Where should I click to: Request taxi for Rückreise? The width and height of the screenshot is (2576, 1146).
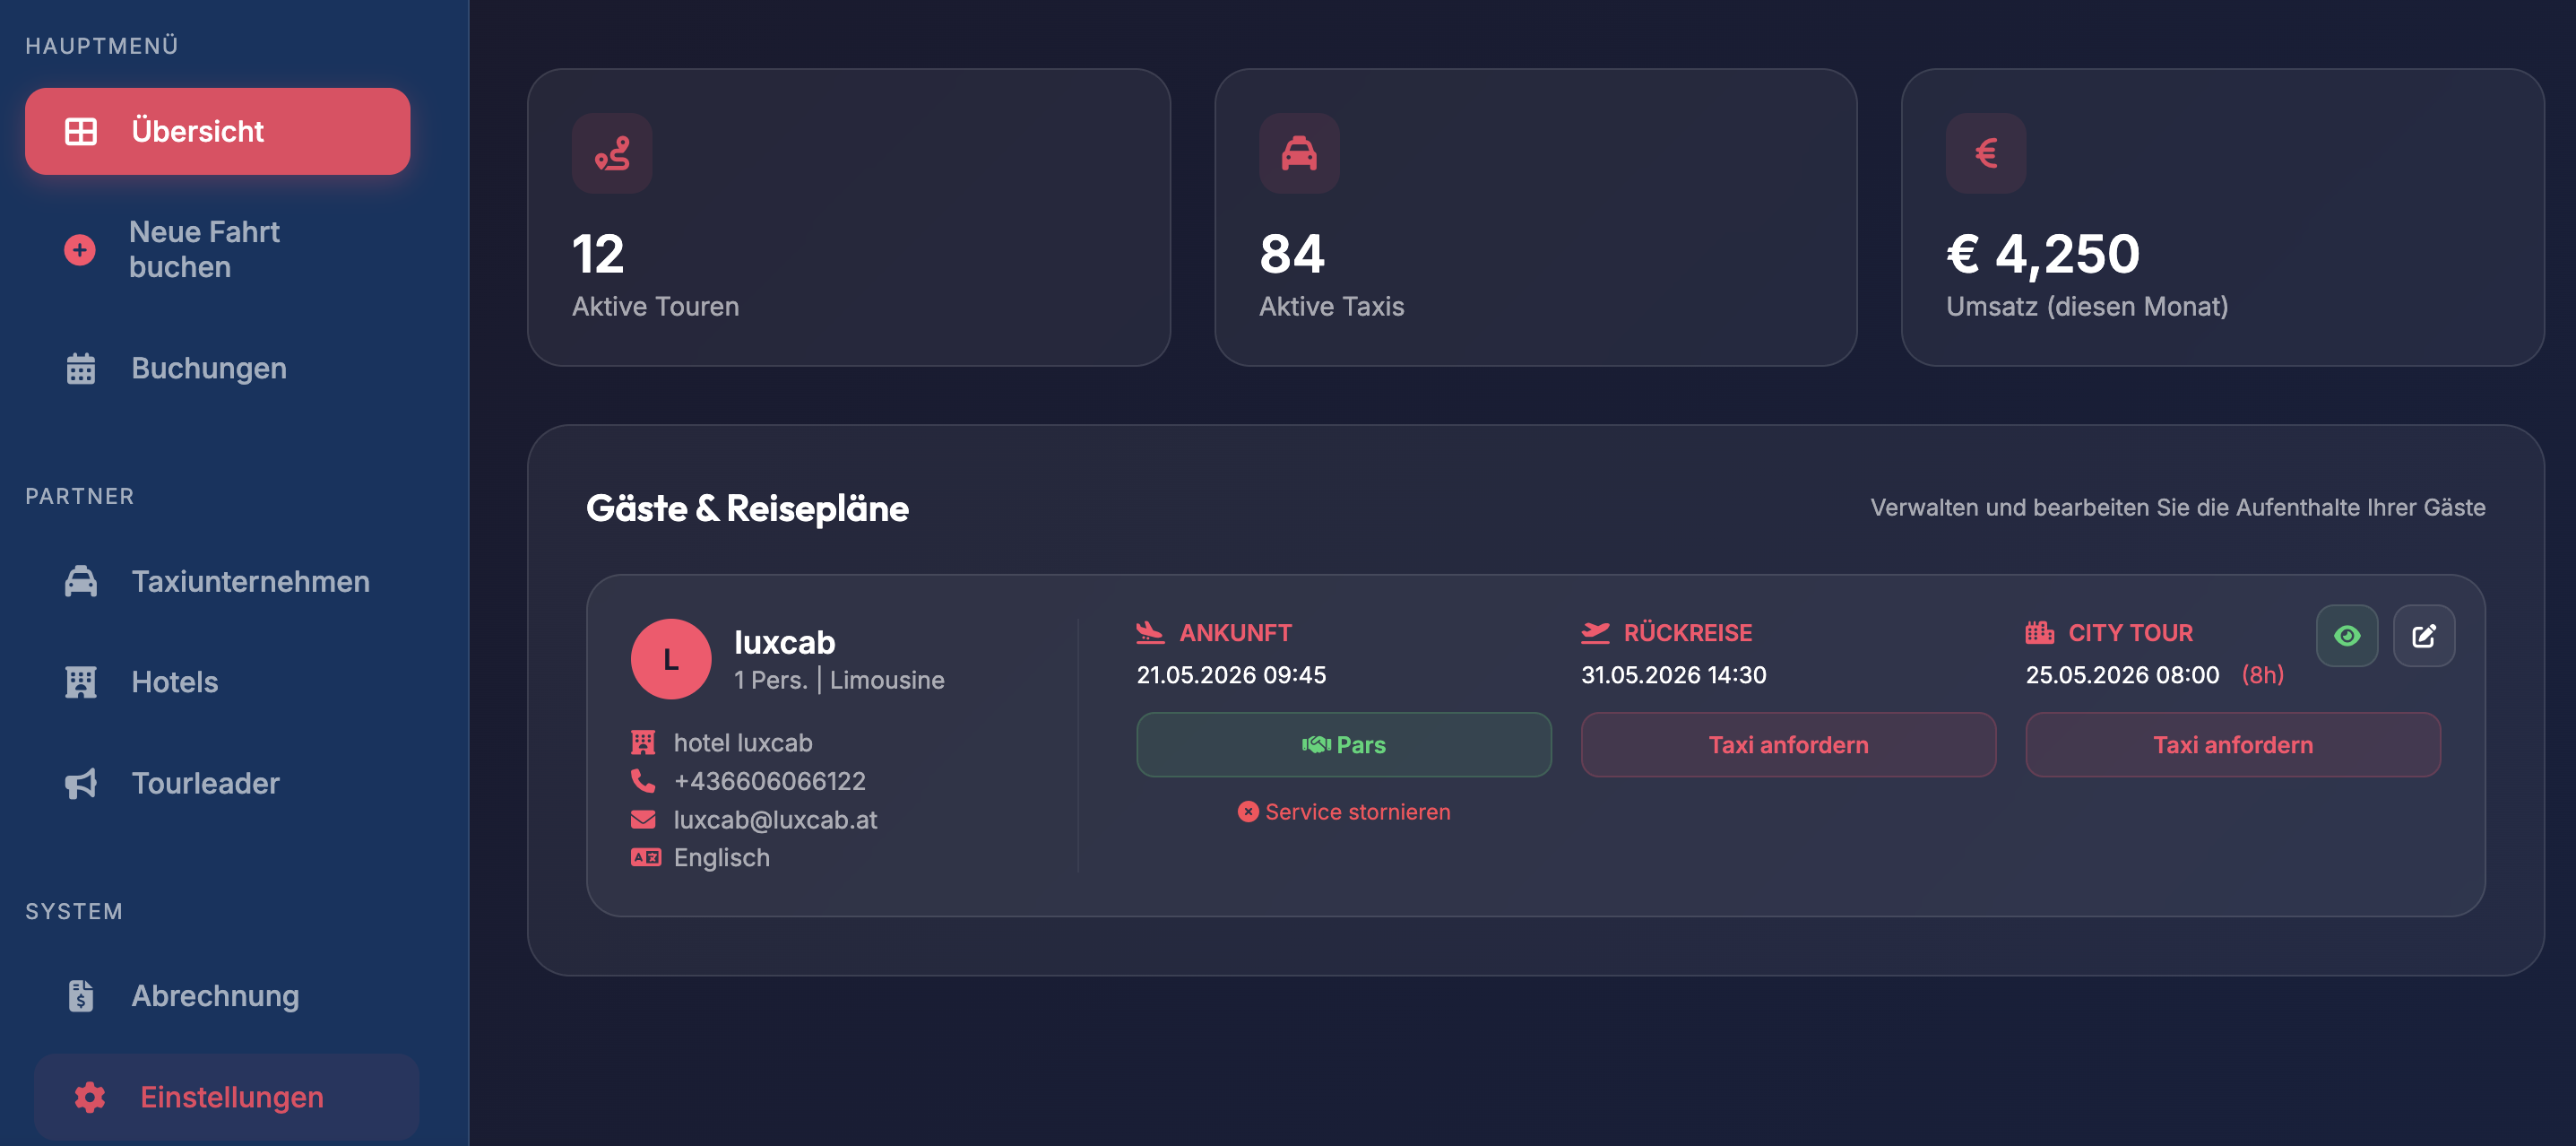pos(1788,744)
